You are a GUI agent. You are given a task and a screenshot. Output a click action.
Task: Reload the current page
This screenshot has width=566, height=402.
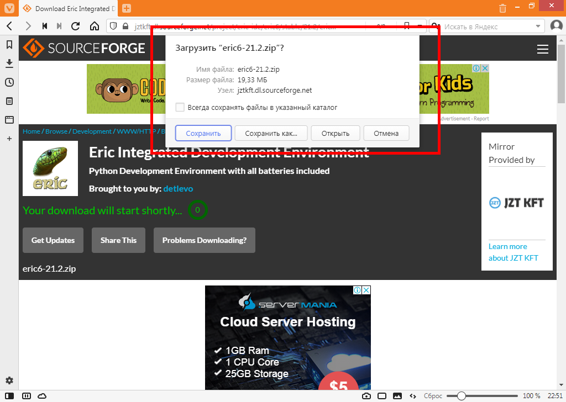[76, 26]
